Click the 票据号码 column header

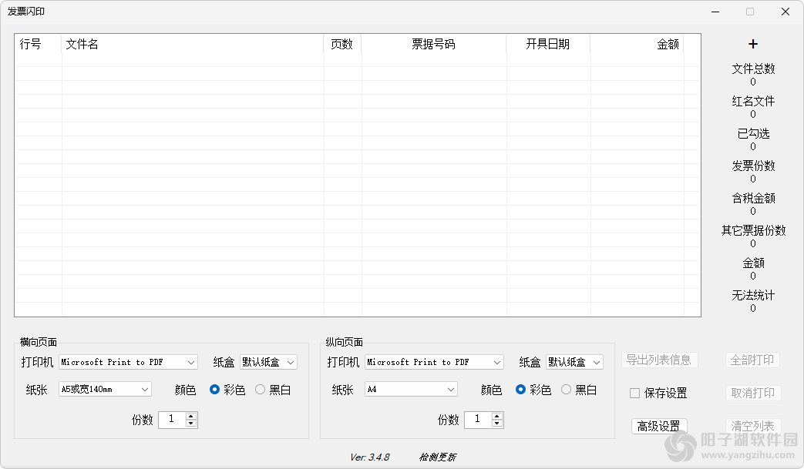coord(432,45)
